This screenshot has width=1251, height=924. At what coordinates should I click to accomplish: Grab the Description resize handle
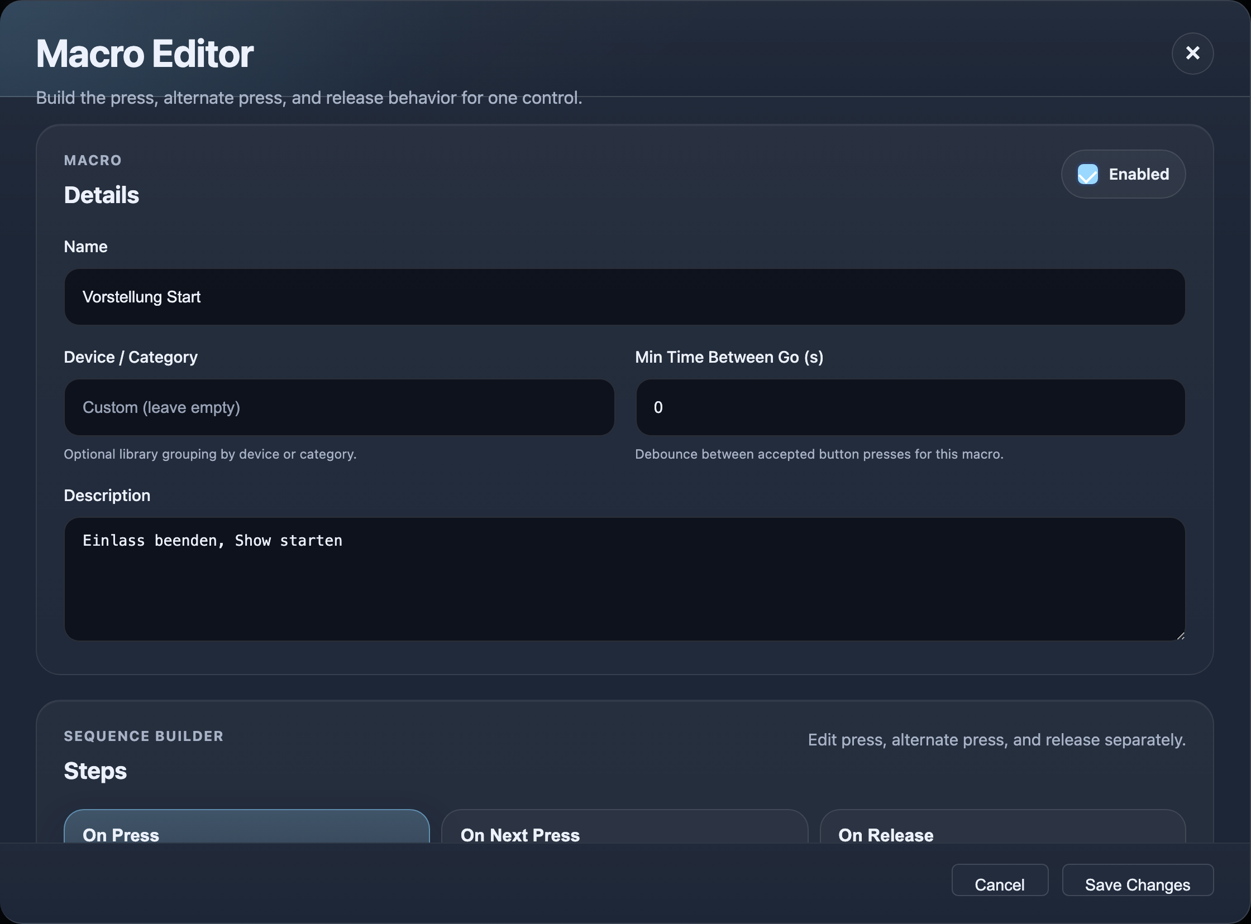click(1180, 636)
